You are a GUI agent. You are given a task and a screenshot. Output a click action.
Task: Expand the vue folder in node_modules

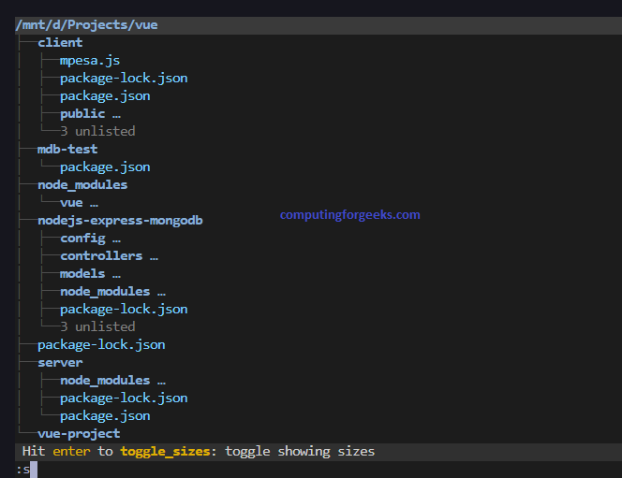(x=79, y=202)
